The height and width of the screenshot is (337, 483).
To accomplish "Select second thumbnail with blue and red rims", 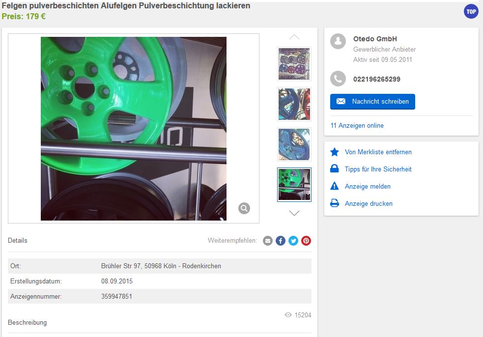I will click(294, 104).
